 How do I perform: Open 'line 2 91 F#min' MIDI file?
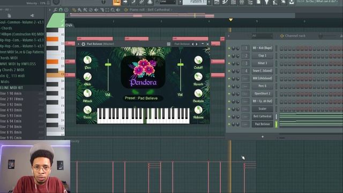22,99
